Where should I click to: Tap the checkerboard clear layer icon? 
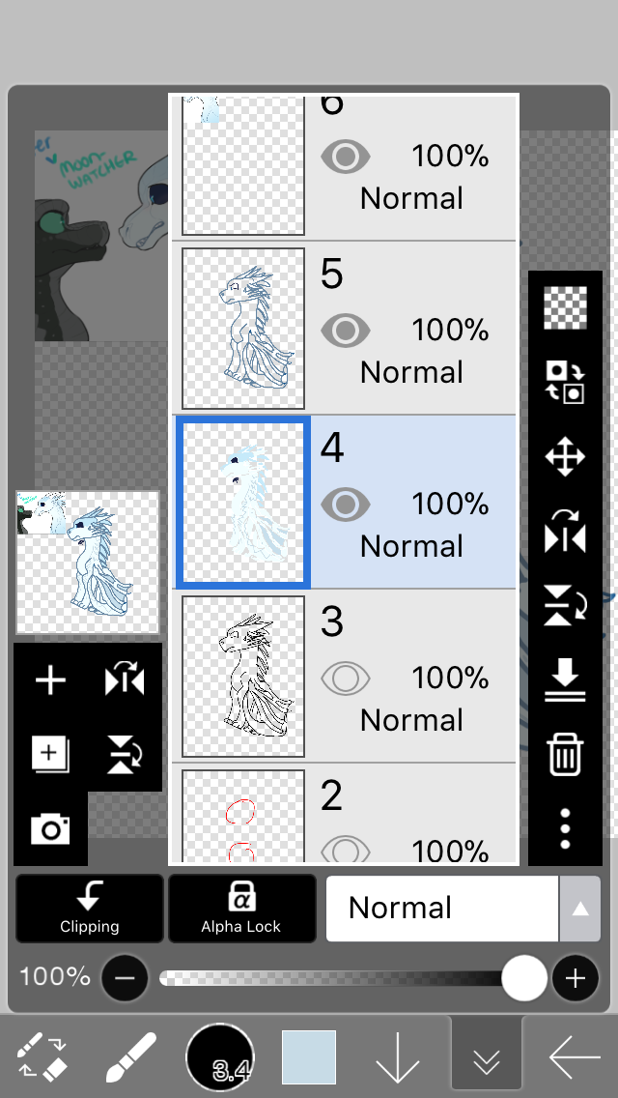click(x=565, y=308)
